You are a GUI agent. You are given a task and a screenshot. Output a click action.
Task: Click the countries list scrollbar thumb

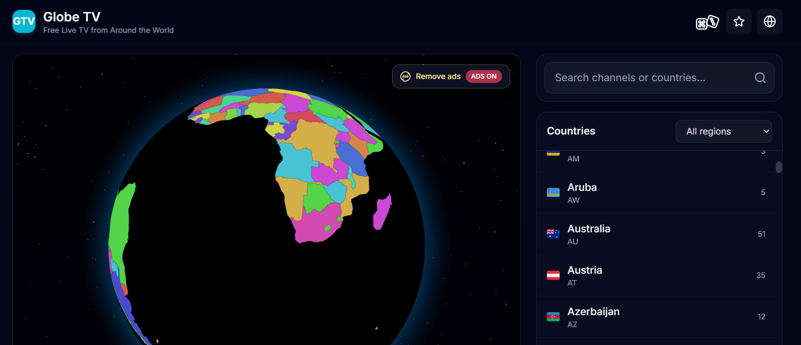778,167
